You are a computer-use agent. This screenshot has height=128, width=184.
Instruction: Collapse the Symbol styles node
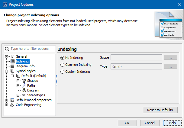7,71
